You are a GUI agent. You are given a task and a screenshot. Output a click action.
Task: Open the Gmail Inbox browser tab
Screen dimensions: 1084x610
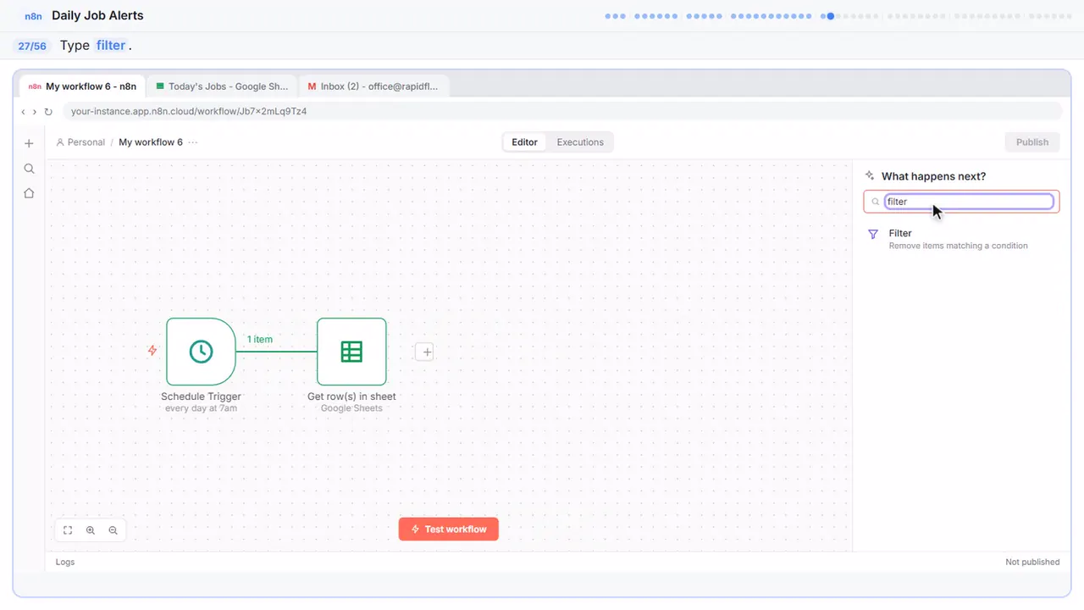point(373,86)
